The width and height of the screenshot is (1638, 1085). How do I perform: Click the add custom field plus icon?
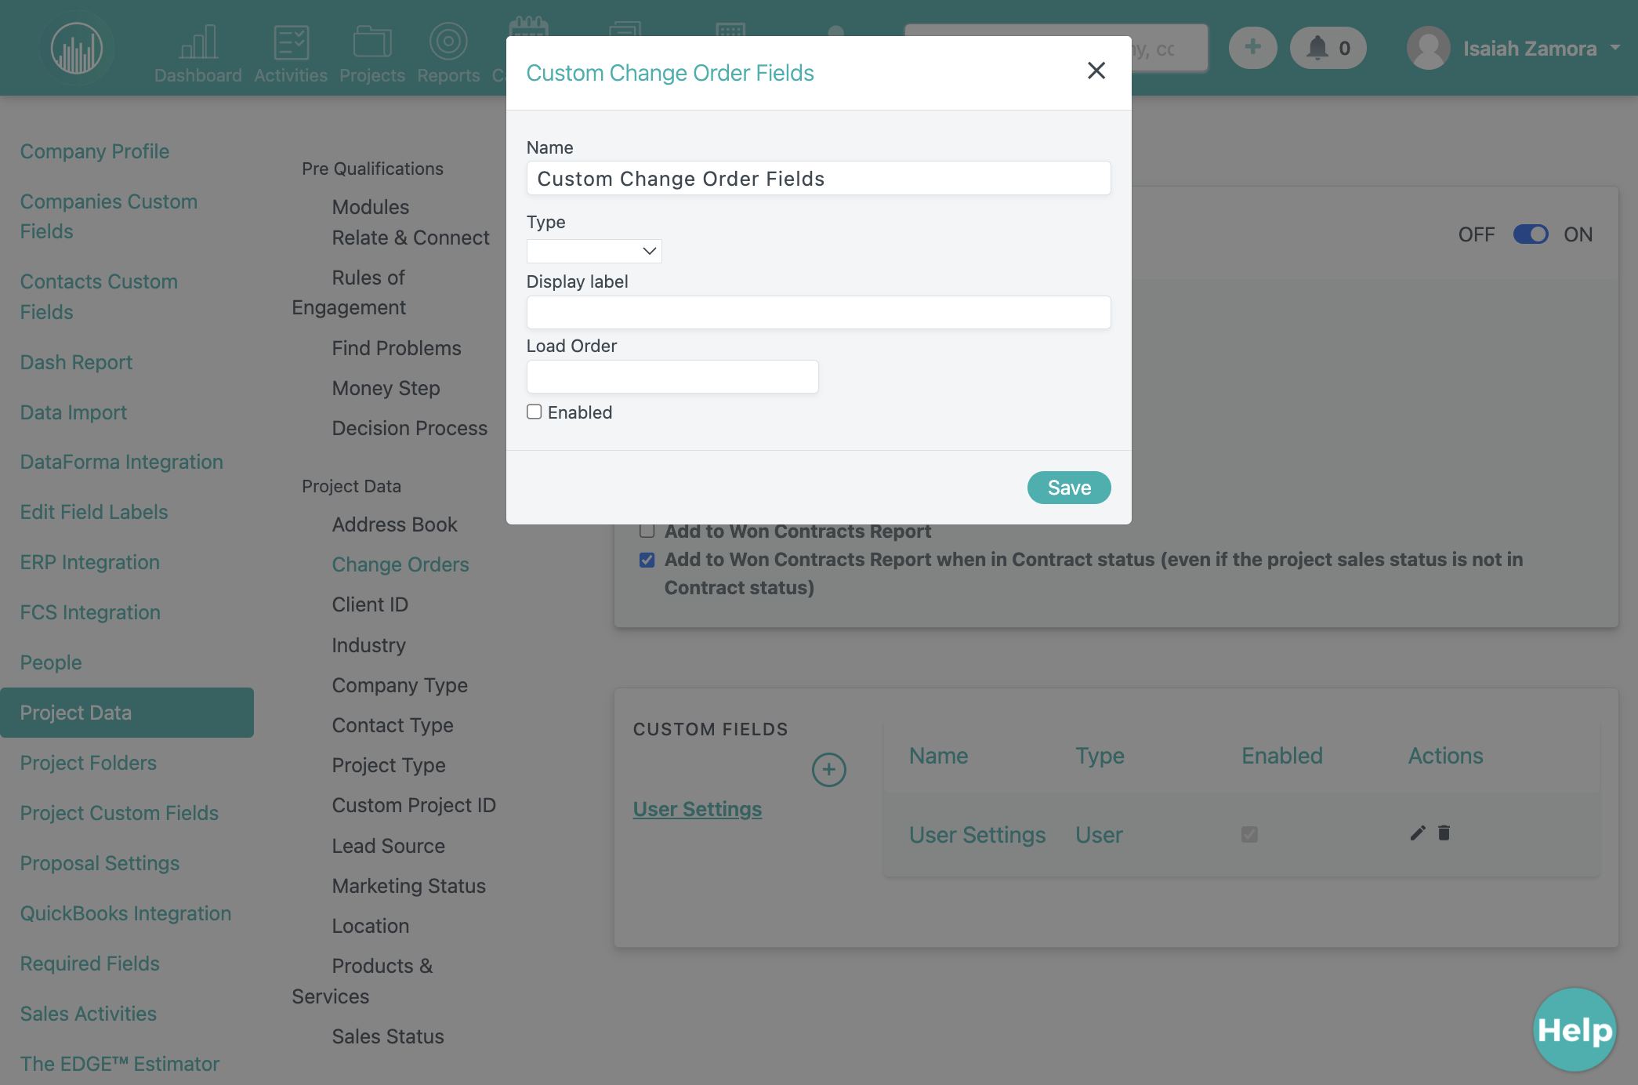click(828, 770)
